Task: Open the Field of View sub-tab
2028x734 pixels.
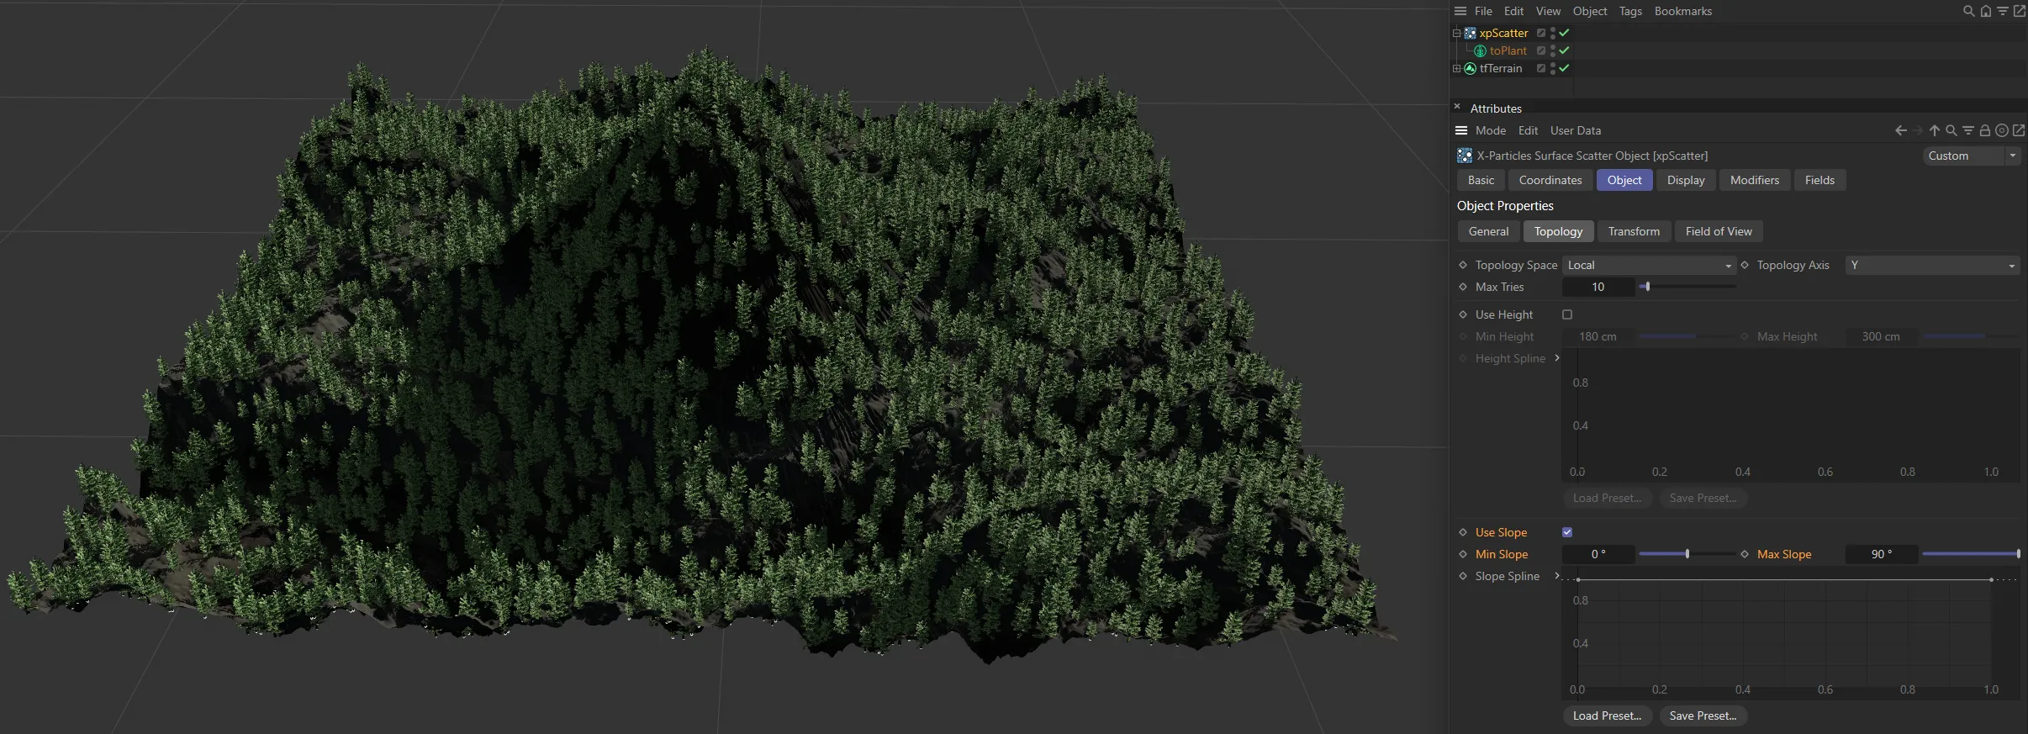Action: pyautogui.click(x=1719, y=231)
